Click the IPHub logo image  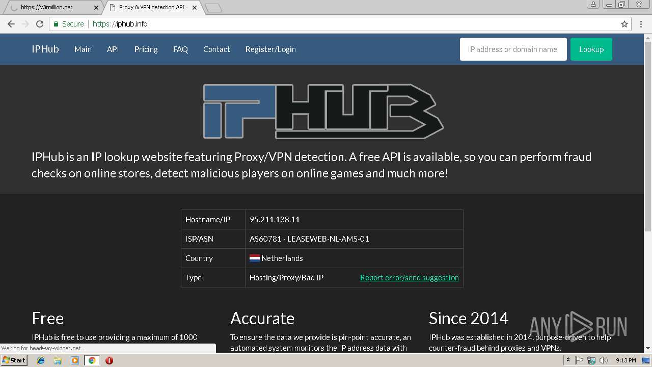pyautogui.click(x=323, y=111)
